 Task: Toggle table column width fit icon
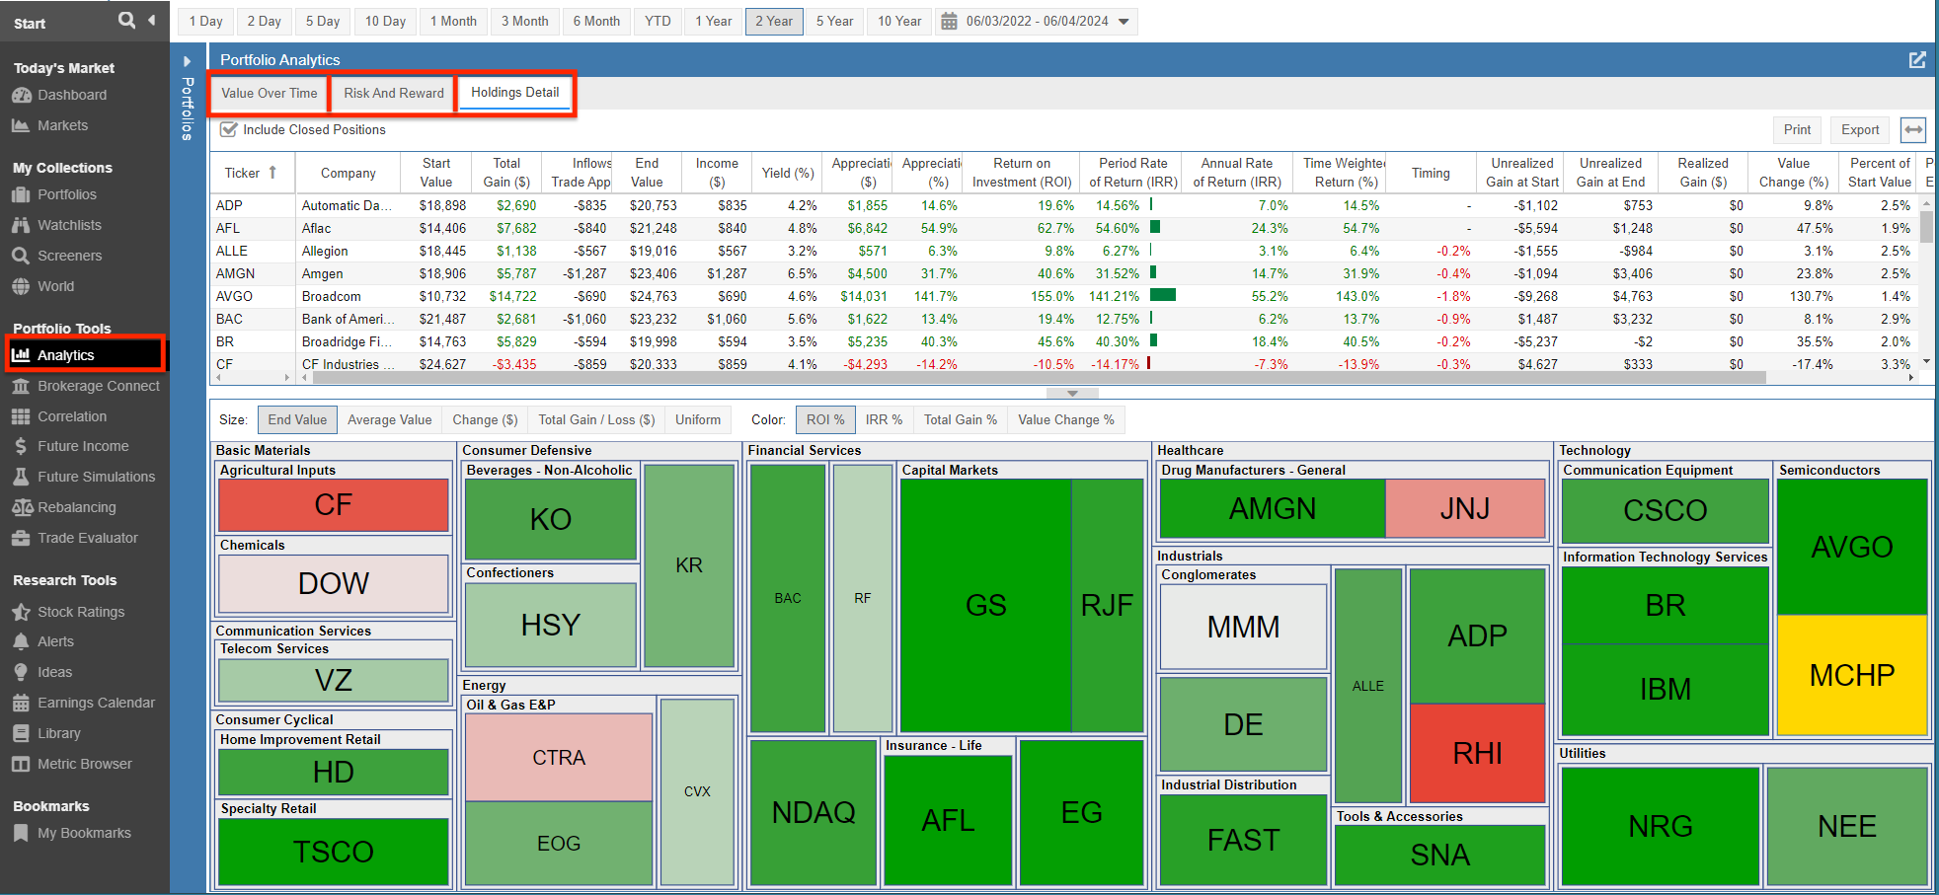click(1913, 129)
